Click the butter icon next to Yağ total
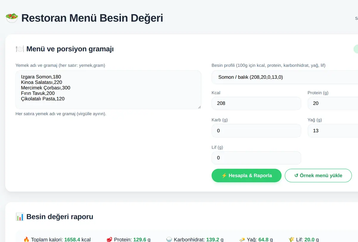 242,240
